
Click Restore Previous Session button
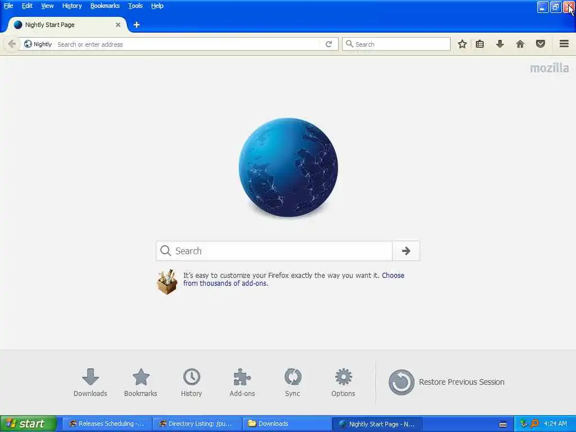(446, 382)
